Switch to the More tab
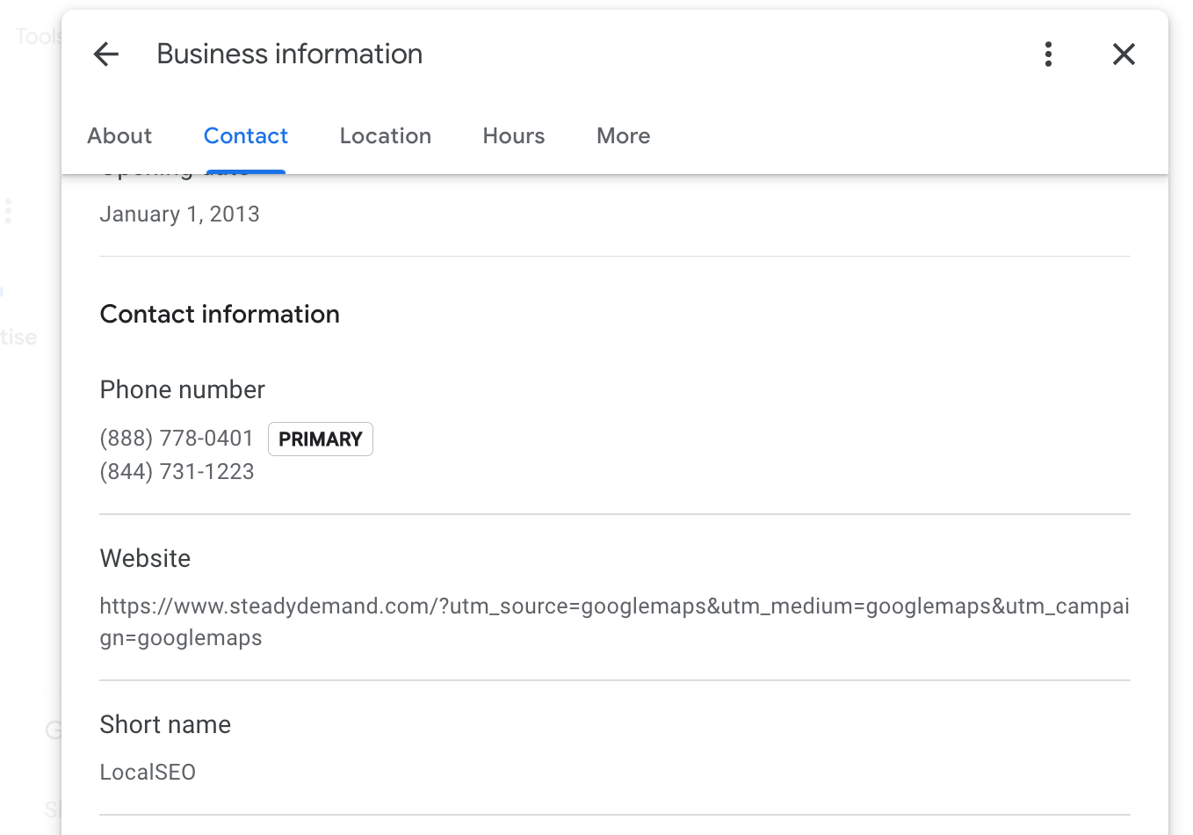Viewport: 1193px width, 835px height. pos(623,136)
